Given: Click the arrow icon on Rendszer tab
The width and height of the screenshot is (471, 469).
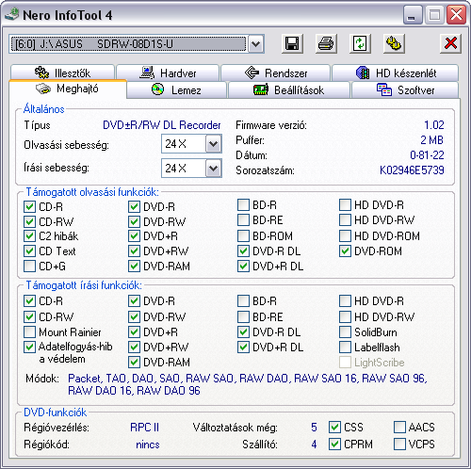Looking at the screenshot, I should 252,73.
